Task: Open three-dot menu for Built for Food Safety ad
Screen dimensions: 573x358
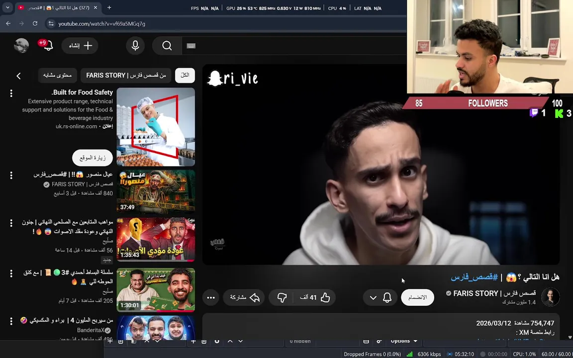Action: 11,93
